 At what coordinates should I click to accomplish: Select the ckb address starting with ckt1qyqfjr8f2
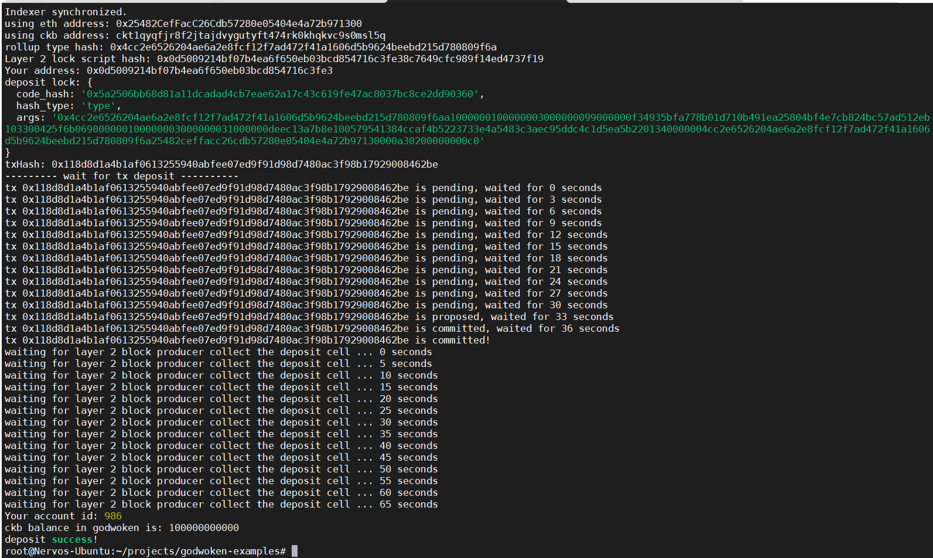click(251, 35)
